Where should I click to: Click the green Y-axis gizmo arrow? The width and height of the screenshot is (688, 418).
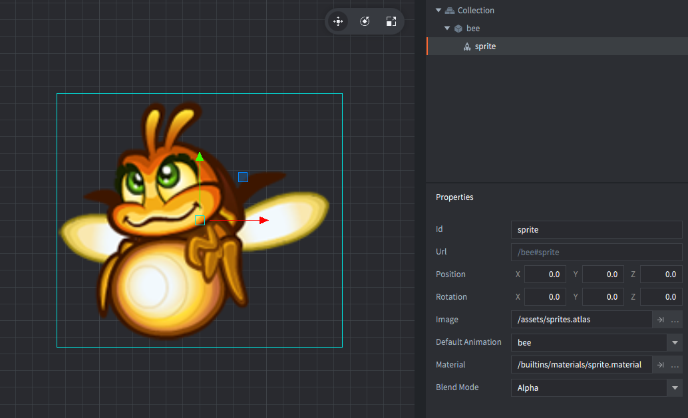point(199,157)
